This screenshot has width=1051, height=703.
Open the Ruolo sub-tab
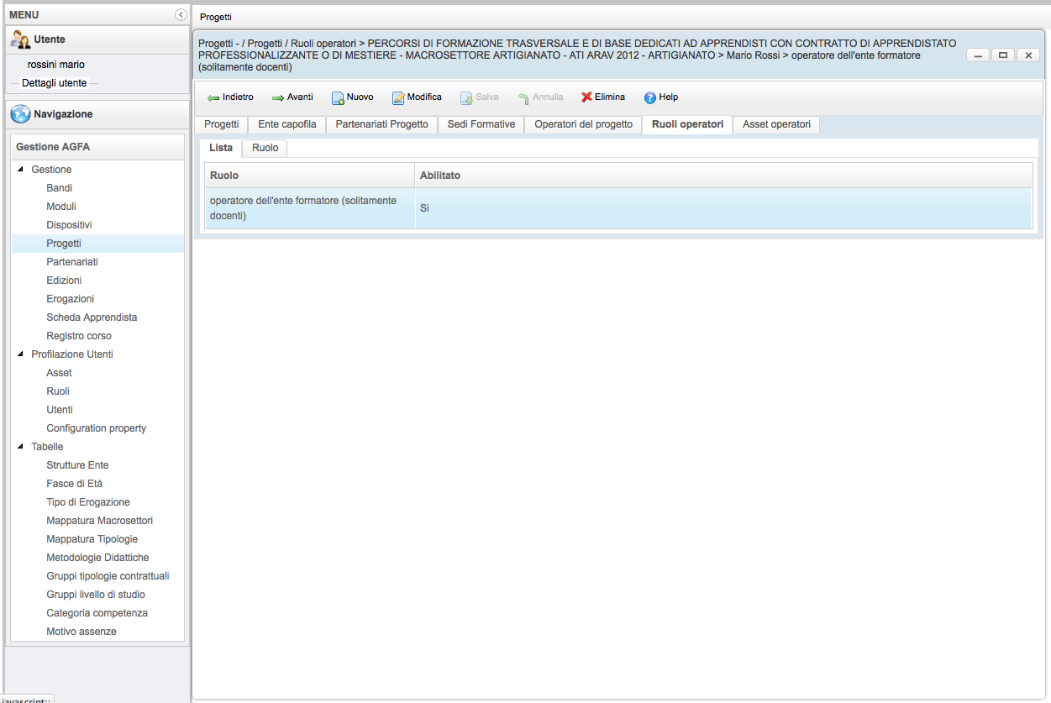[265, 148]
